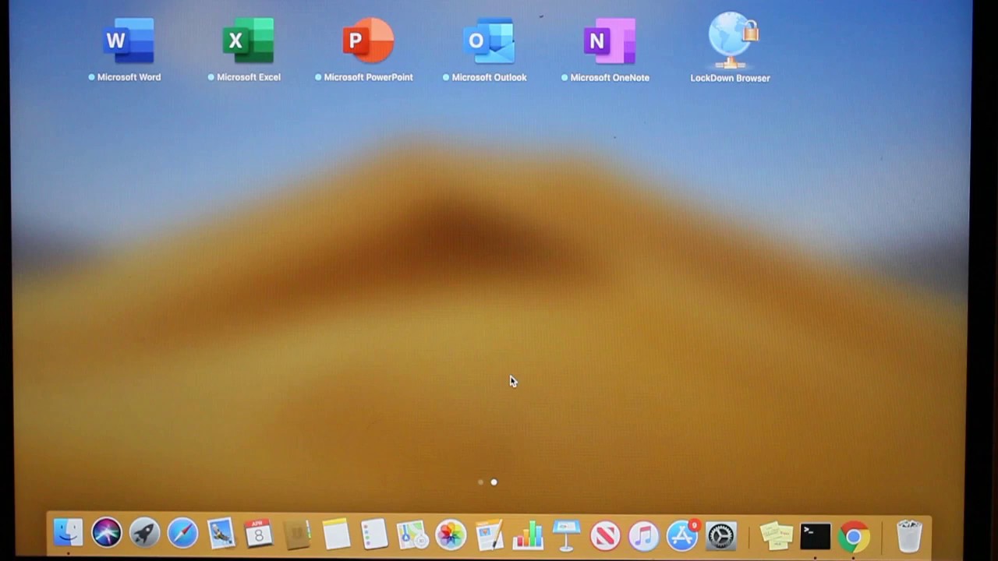
Task: Open System Preferences gear in Dock
Action: (x=721, y=535)
